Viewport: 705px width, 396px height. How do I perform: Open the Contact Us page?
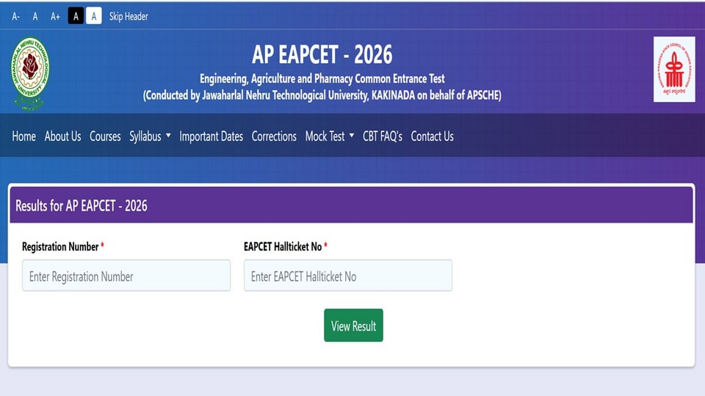[x=432, y=136]
